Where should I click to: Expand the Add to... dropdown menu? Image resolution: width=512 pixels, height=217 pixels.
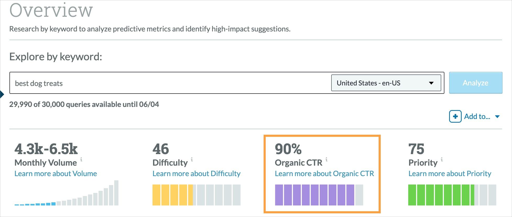pos(477,116)
